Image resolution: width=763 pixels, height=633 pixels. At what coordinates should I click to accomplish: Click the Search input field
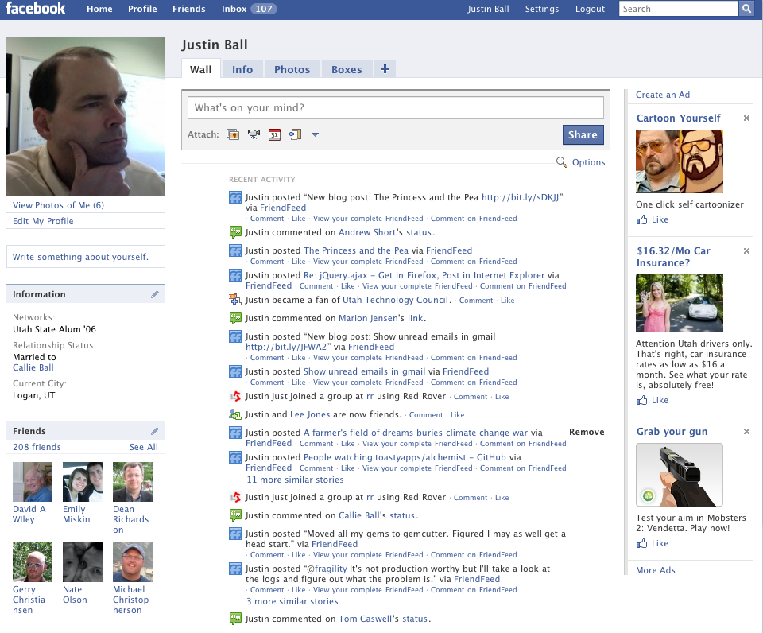coord(678,9)
